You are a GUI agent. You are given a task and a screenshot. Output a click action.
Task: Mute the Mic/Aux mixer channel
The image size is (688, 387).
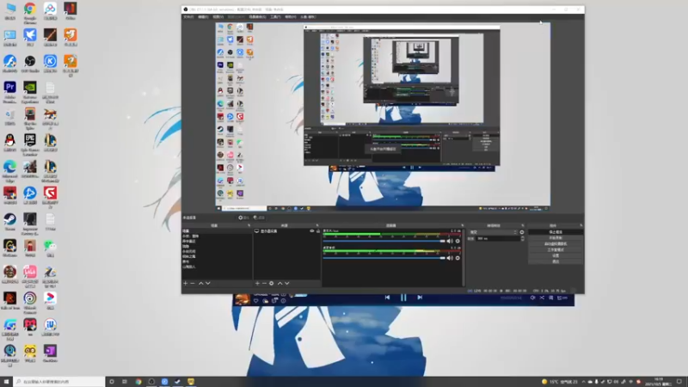point(450,241)
